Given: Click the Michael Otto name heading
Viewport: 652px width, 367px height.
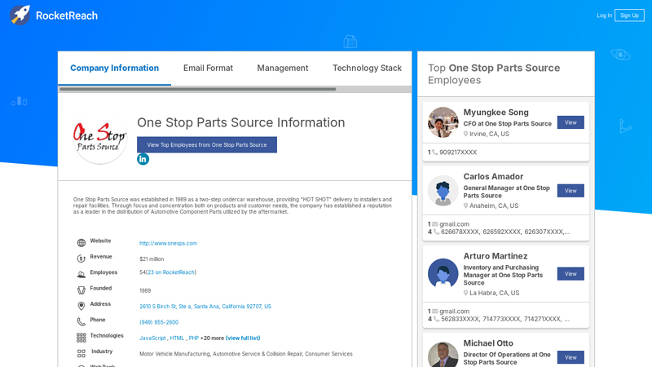Looking at the screenshot, I should click(488, 343).
